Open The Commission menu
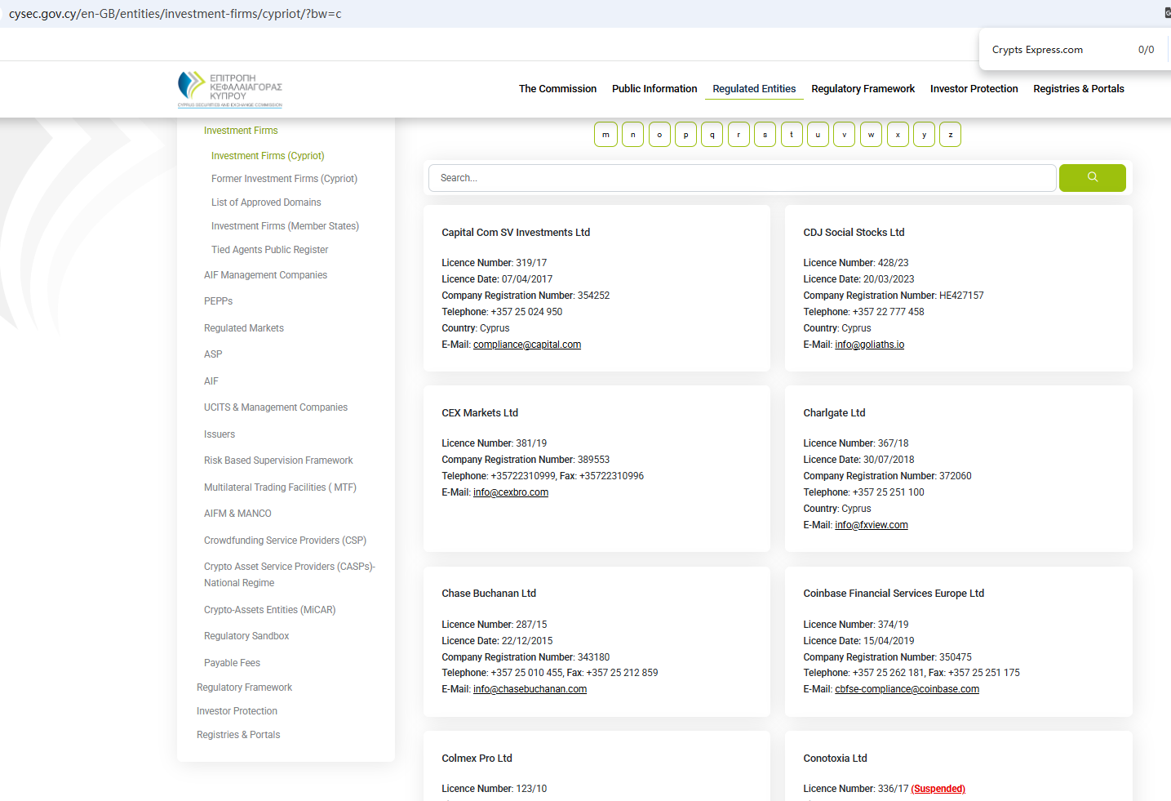The image size is (1171, 801). (x=557, y=89)
